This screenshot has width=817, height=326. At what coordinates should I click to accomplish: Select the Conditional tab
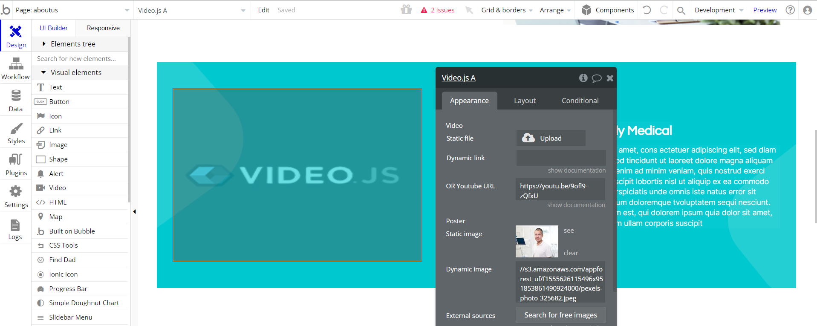580,101
